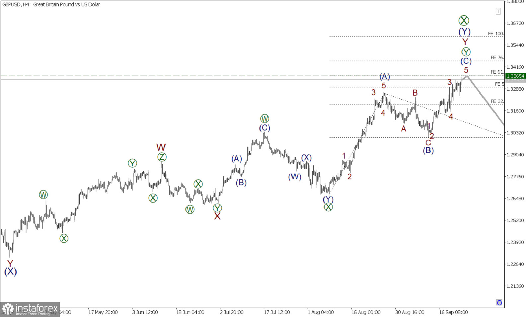The image size is (531, 317).
Task: Click the red B wave label
Action: coord(415,93)
